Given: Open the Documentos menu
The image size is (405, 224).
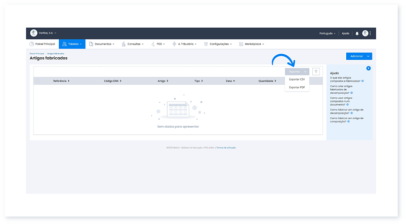Looking at the screenshot, I should pyautogui.click(x=102, y=44).
